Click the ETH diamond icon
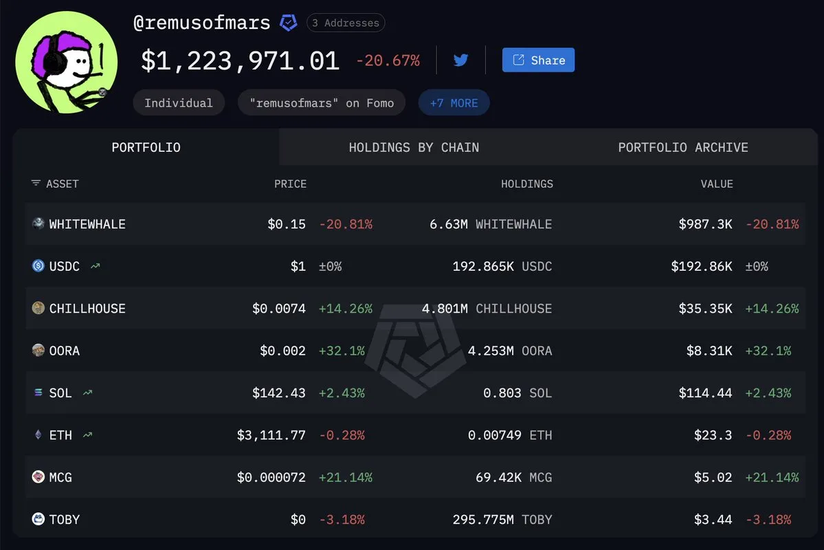This screenshot has height=550, width=824. [x=38, y=434]
